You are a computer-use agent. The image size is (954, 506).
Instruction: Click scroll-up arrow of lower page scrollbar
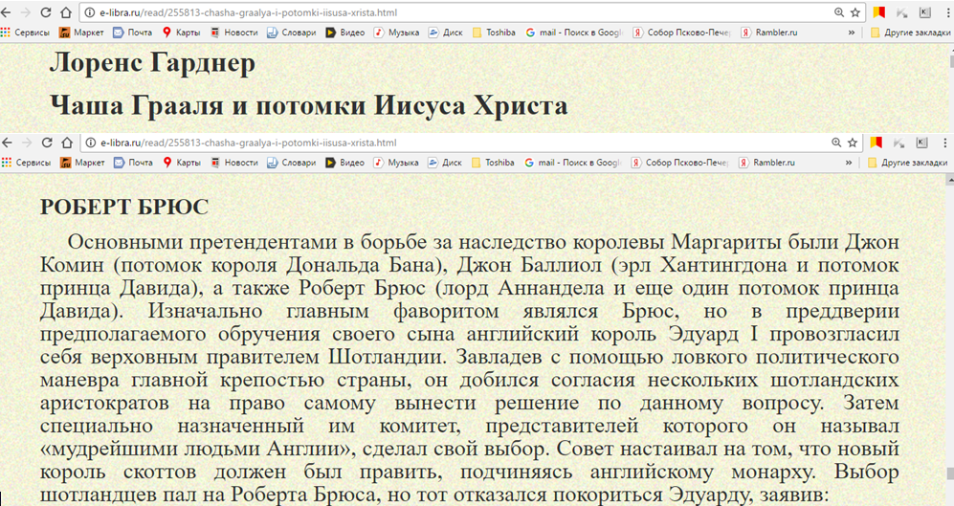pyautogui.click(x=950, y=180)
